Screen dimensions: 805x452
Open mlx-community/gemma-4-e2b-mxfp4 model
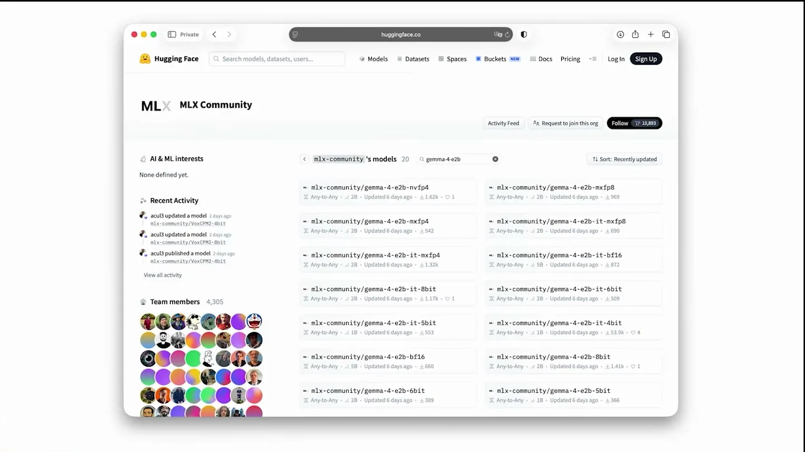[388, 226]
